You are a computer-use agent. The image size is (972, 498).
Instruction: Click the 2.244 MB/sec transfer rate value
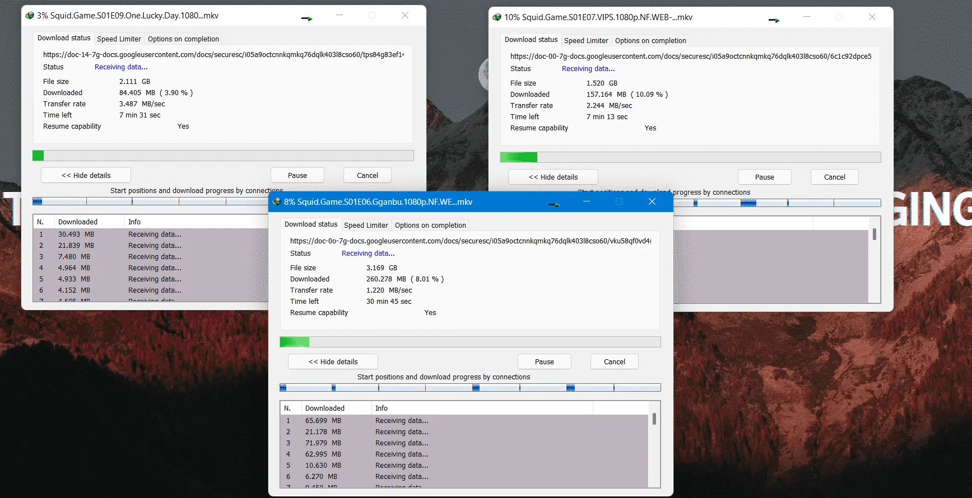click(x=609, y=105)
